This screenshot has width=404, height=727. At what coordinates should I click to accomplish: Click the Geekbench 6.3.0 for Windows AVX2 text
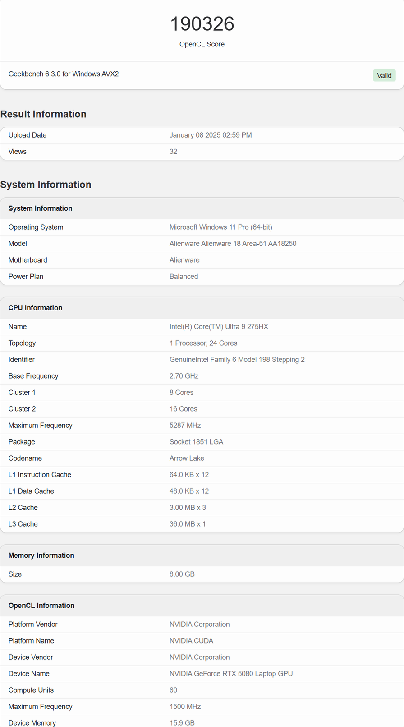coord(64,74)
